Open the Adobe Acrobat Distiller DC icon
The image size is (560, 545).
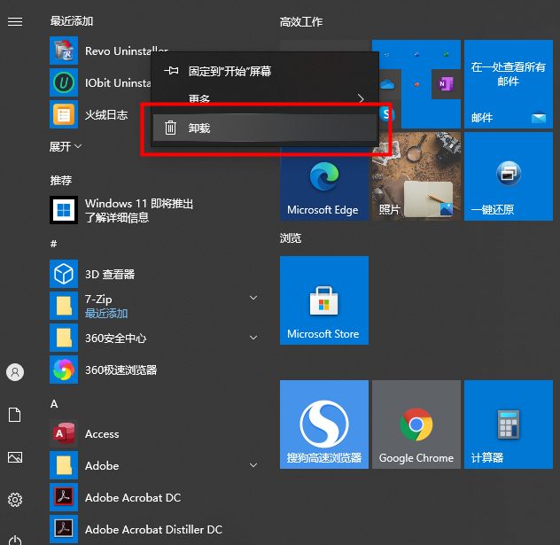tap(64, 529)
